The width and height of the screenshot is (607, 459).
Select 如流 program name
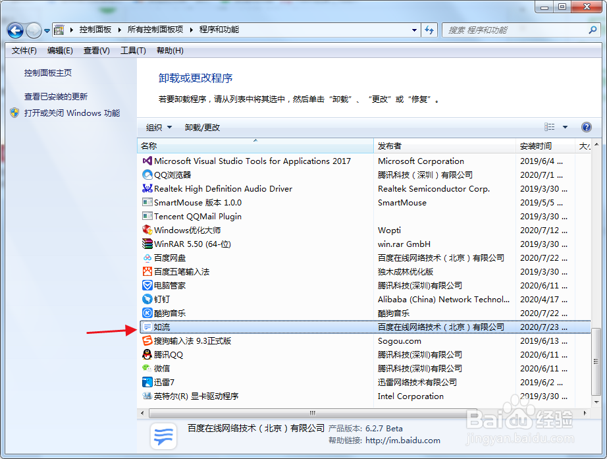(162, 327)
